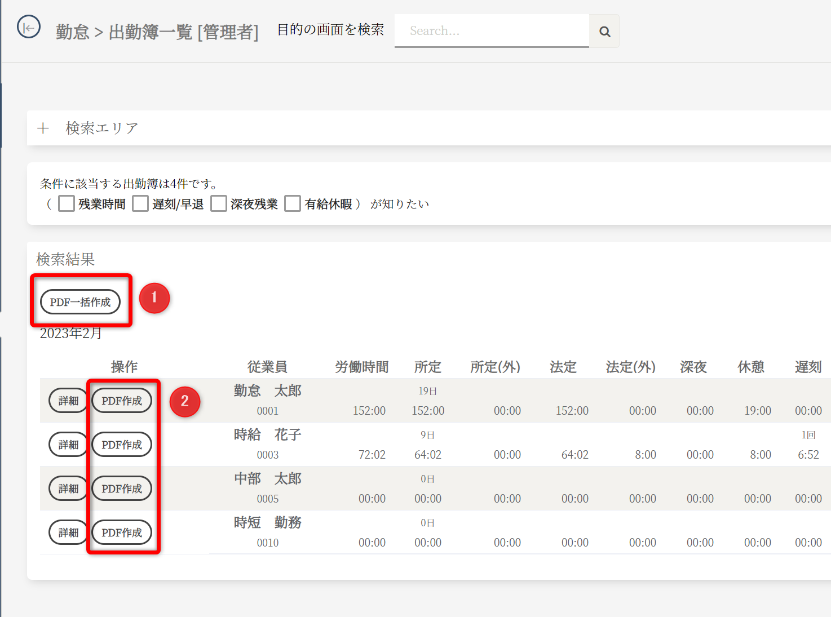
Task: Create PDF for 時短 勤務
Action: pyautogui.click(x=122, y=532)
